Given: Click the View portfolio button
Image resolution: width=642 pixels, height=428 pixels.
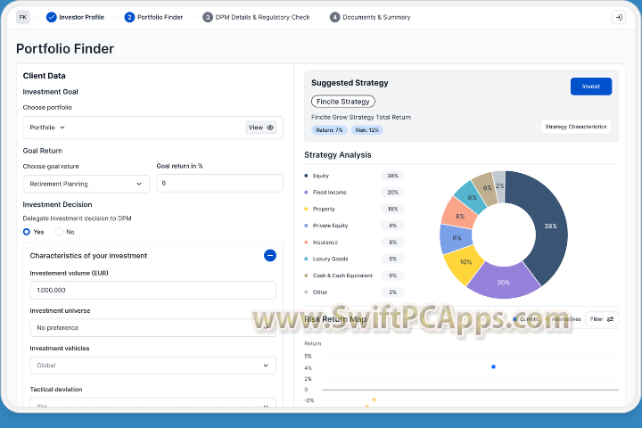Looking at the screenshot, I should 260,128.
